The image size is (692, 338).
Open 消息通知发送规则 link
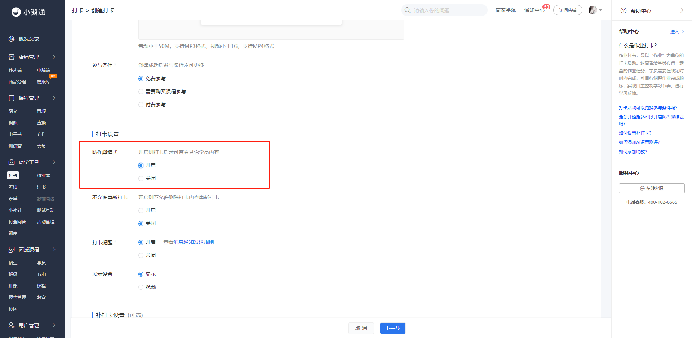pos(194,242)
